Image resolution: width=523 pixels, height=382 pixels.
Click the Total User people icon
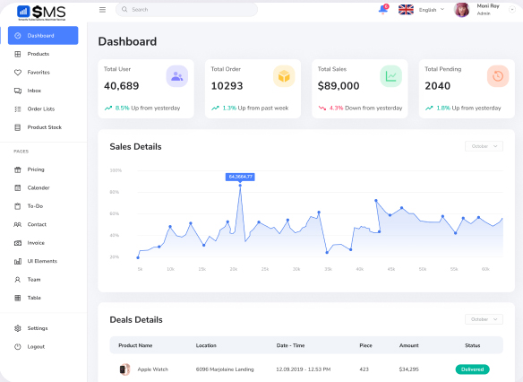click(177, 76)
